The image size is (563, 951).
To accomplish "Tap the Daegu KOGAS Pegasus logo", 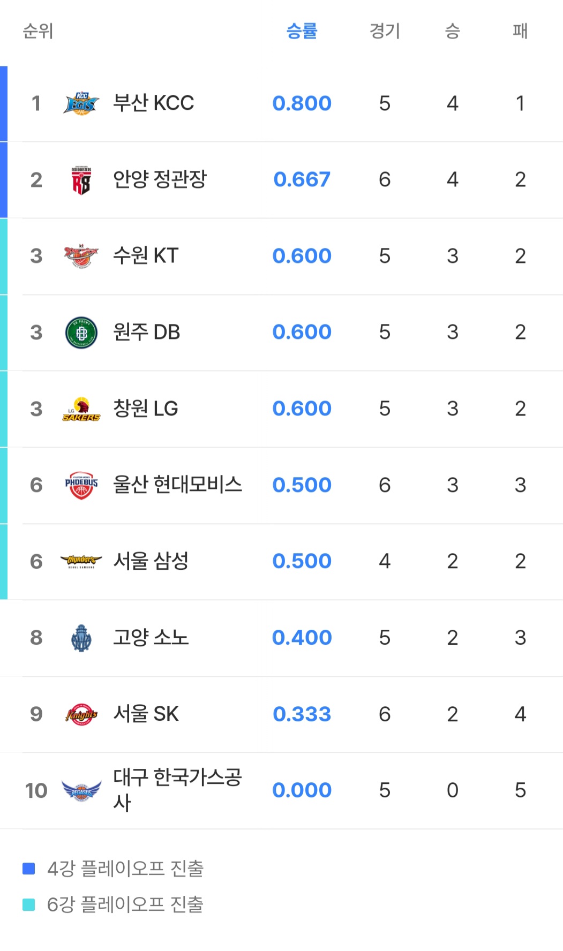I will (x=81, y=790).
